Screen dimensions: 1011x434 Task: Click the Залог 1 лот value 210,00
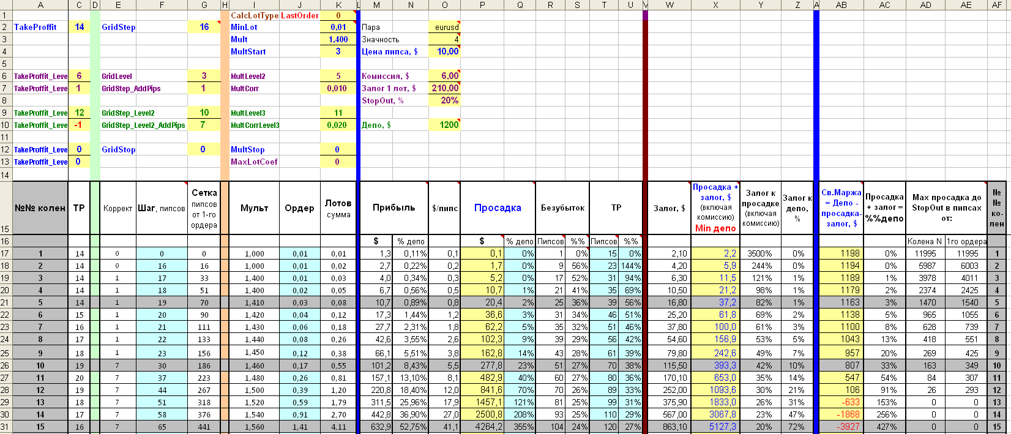coord(444,88)
